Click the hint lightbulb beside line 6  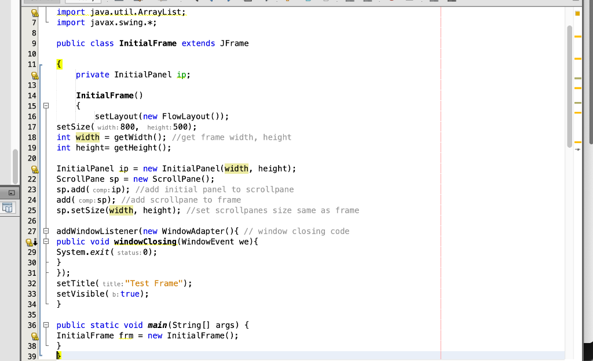tap(35, 12)
